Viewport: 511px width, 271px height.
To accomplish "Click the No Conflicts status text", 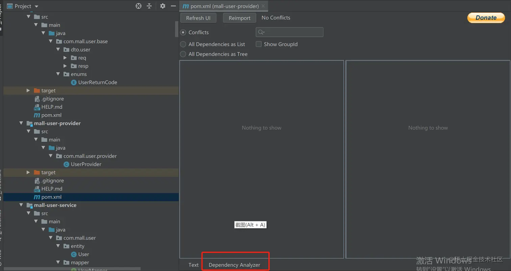I will pos(276,18).
